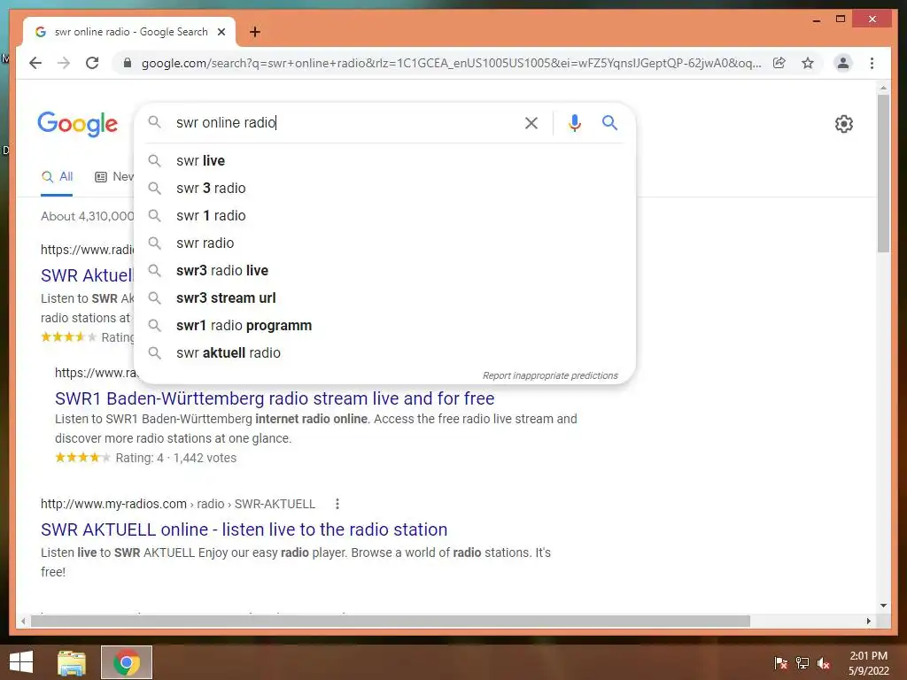Reload the current page
Viewport: 907px width, 680px height.
(x=92, y=63)
